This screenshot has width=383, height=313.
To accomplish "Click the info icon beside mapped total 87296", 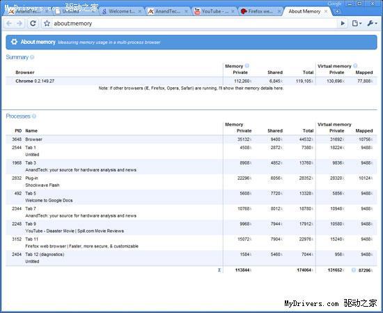I will [x=354, y=270].
